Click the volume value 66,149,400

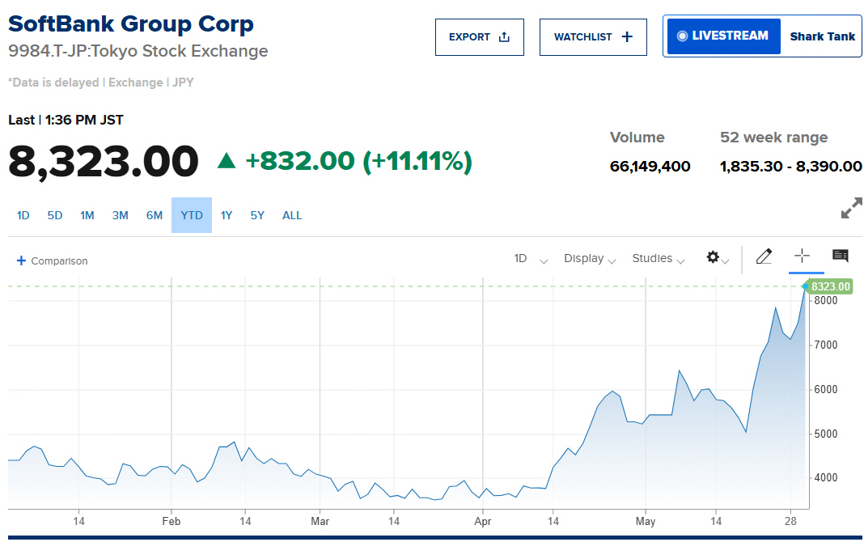click(650, 167)
